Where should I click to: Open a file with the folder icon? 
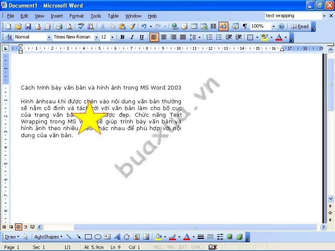click(18, 26)
